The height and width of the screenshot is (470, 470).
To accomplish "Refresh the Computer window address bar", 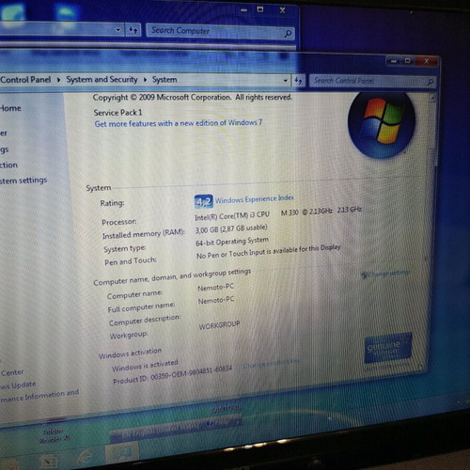I will pyautogui.click(x=133, y=30).
